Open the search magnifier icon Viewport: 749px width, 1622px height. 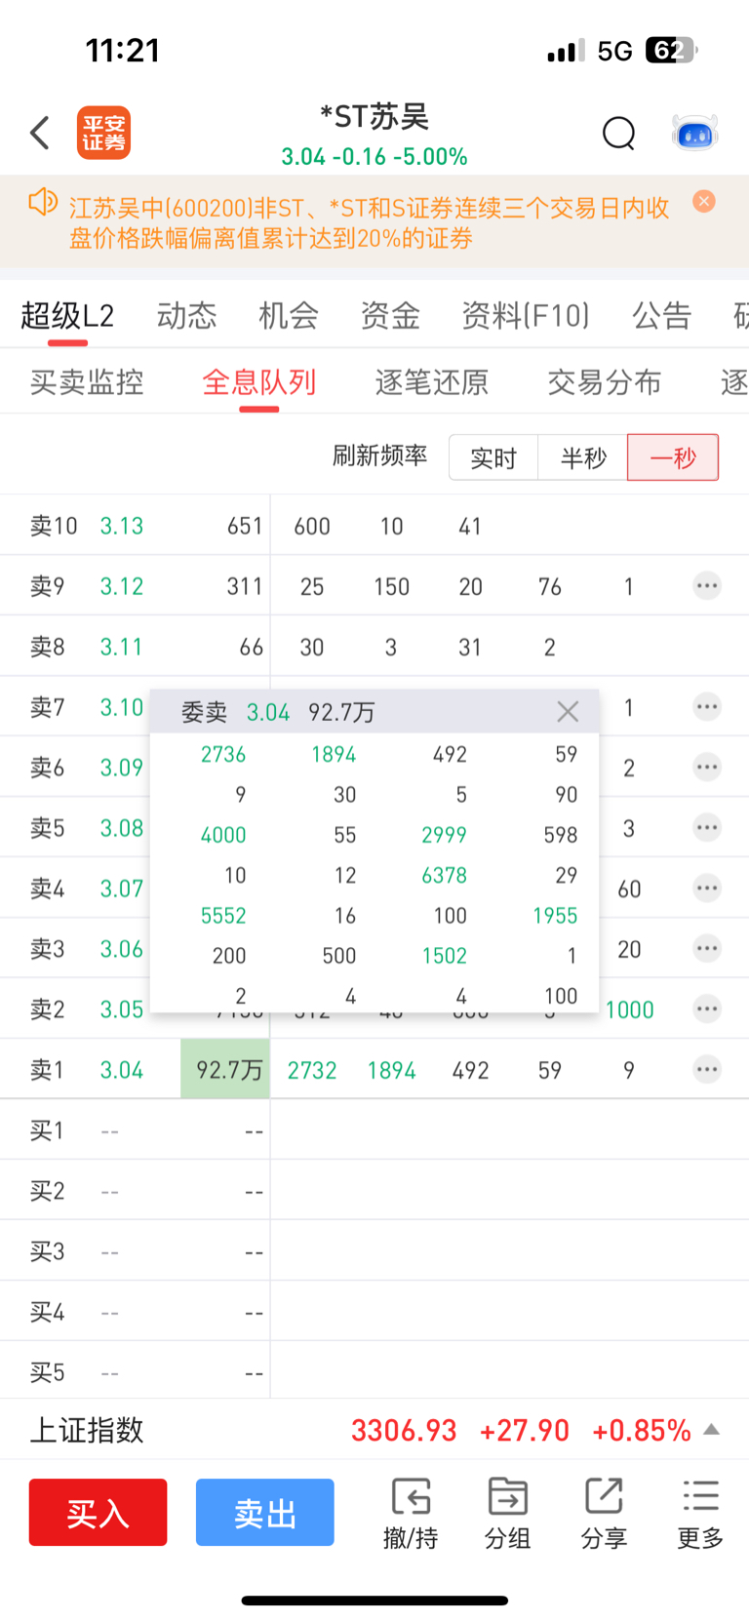click(618, 133)
